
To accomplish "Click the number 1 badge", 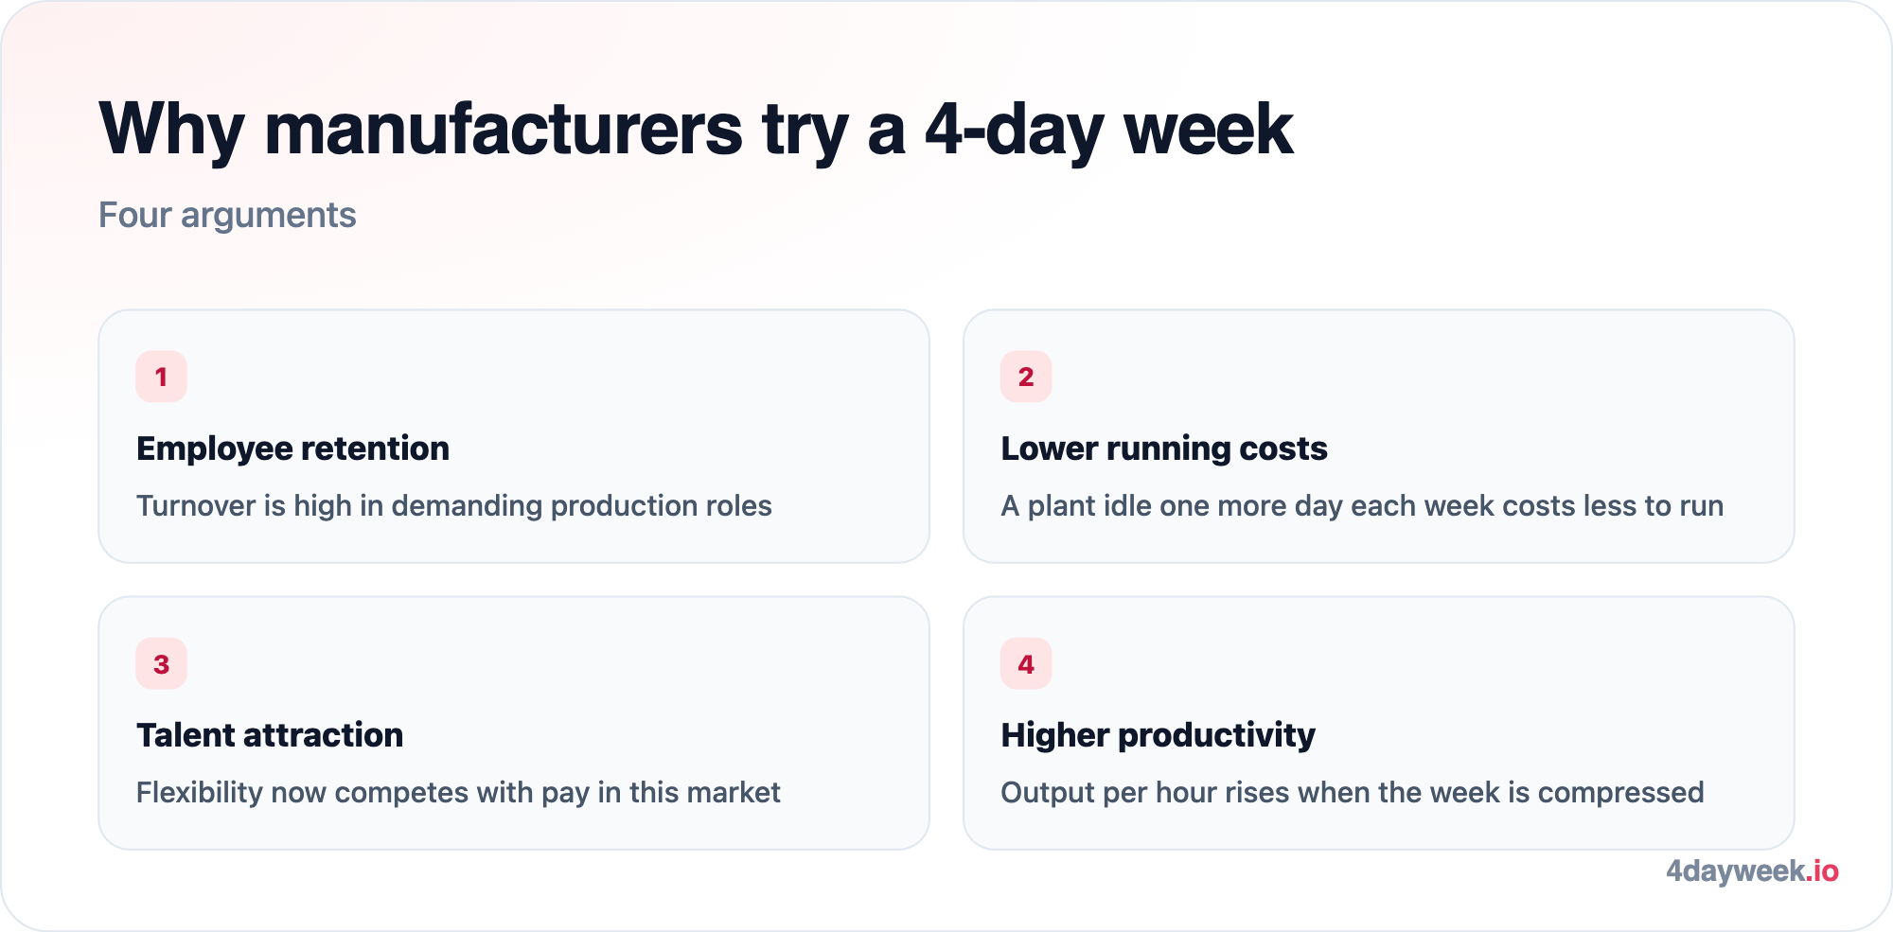I will pyautogui.click(x=161, y=377).
